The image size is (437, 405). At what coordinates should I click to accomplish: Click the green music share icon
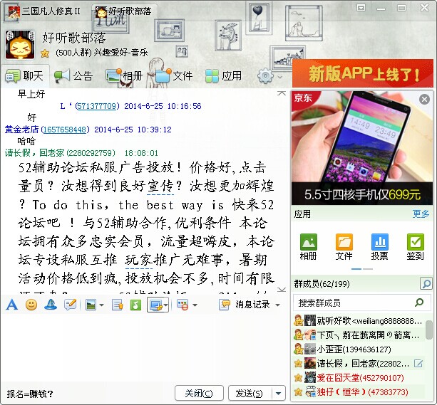click(x=135, y=305)
